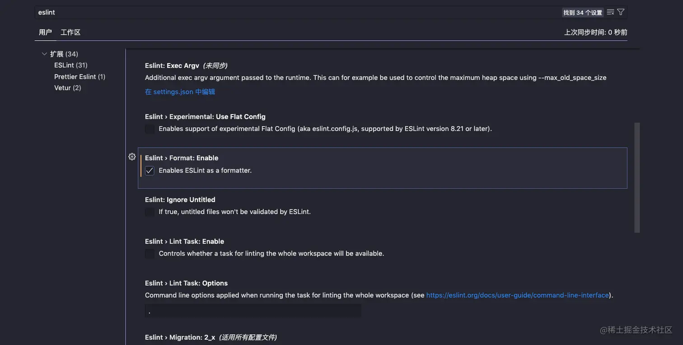Enable the Lint Task whole workspace option

150,253
